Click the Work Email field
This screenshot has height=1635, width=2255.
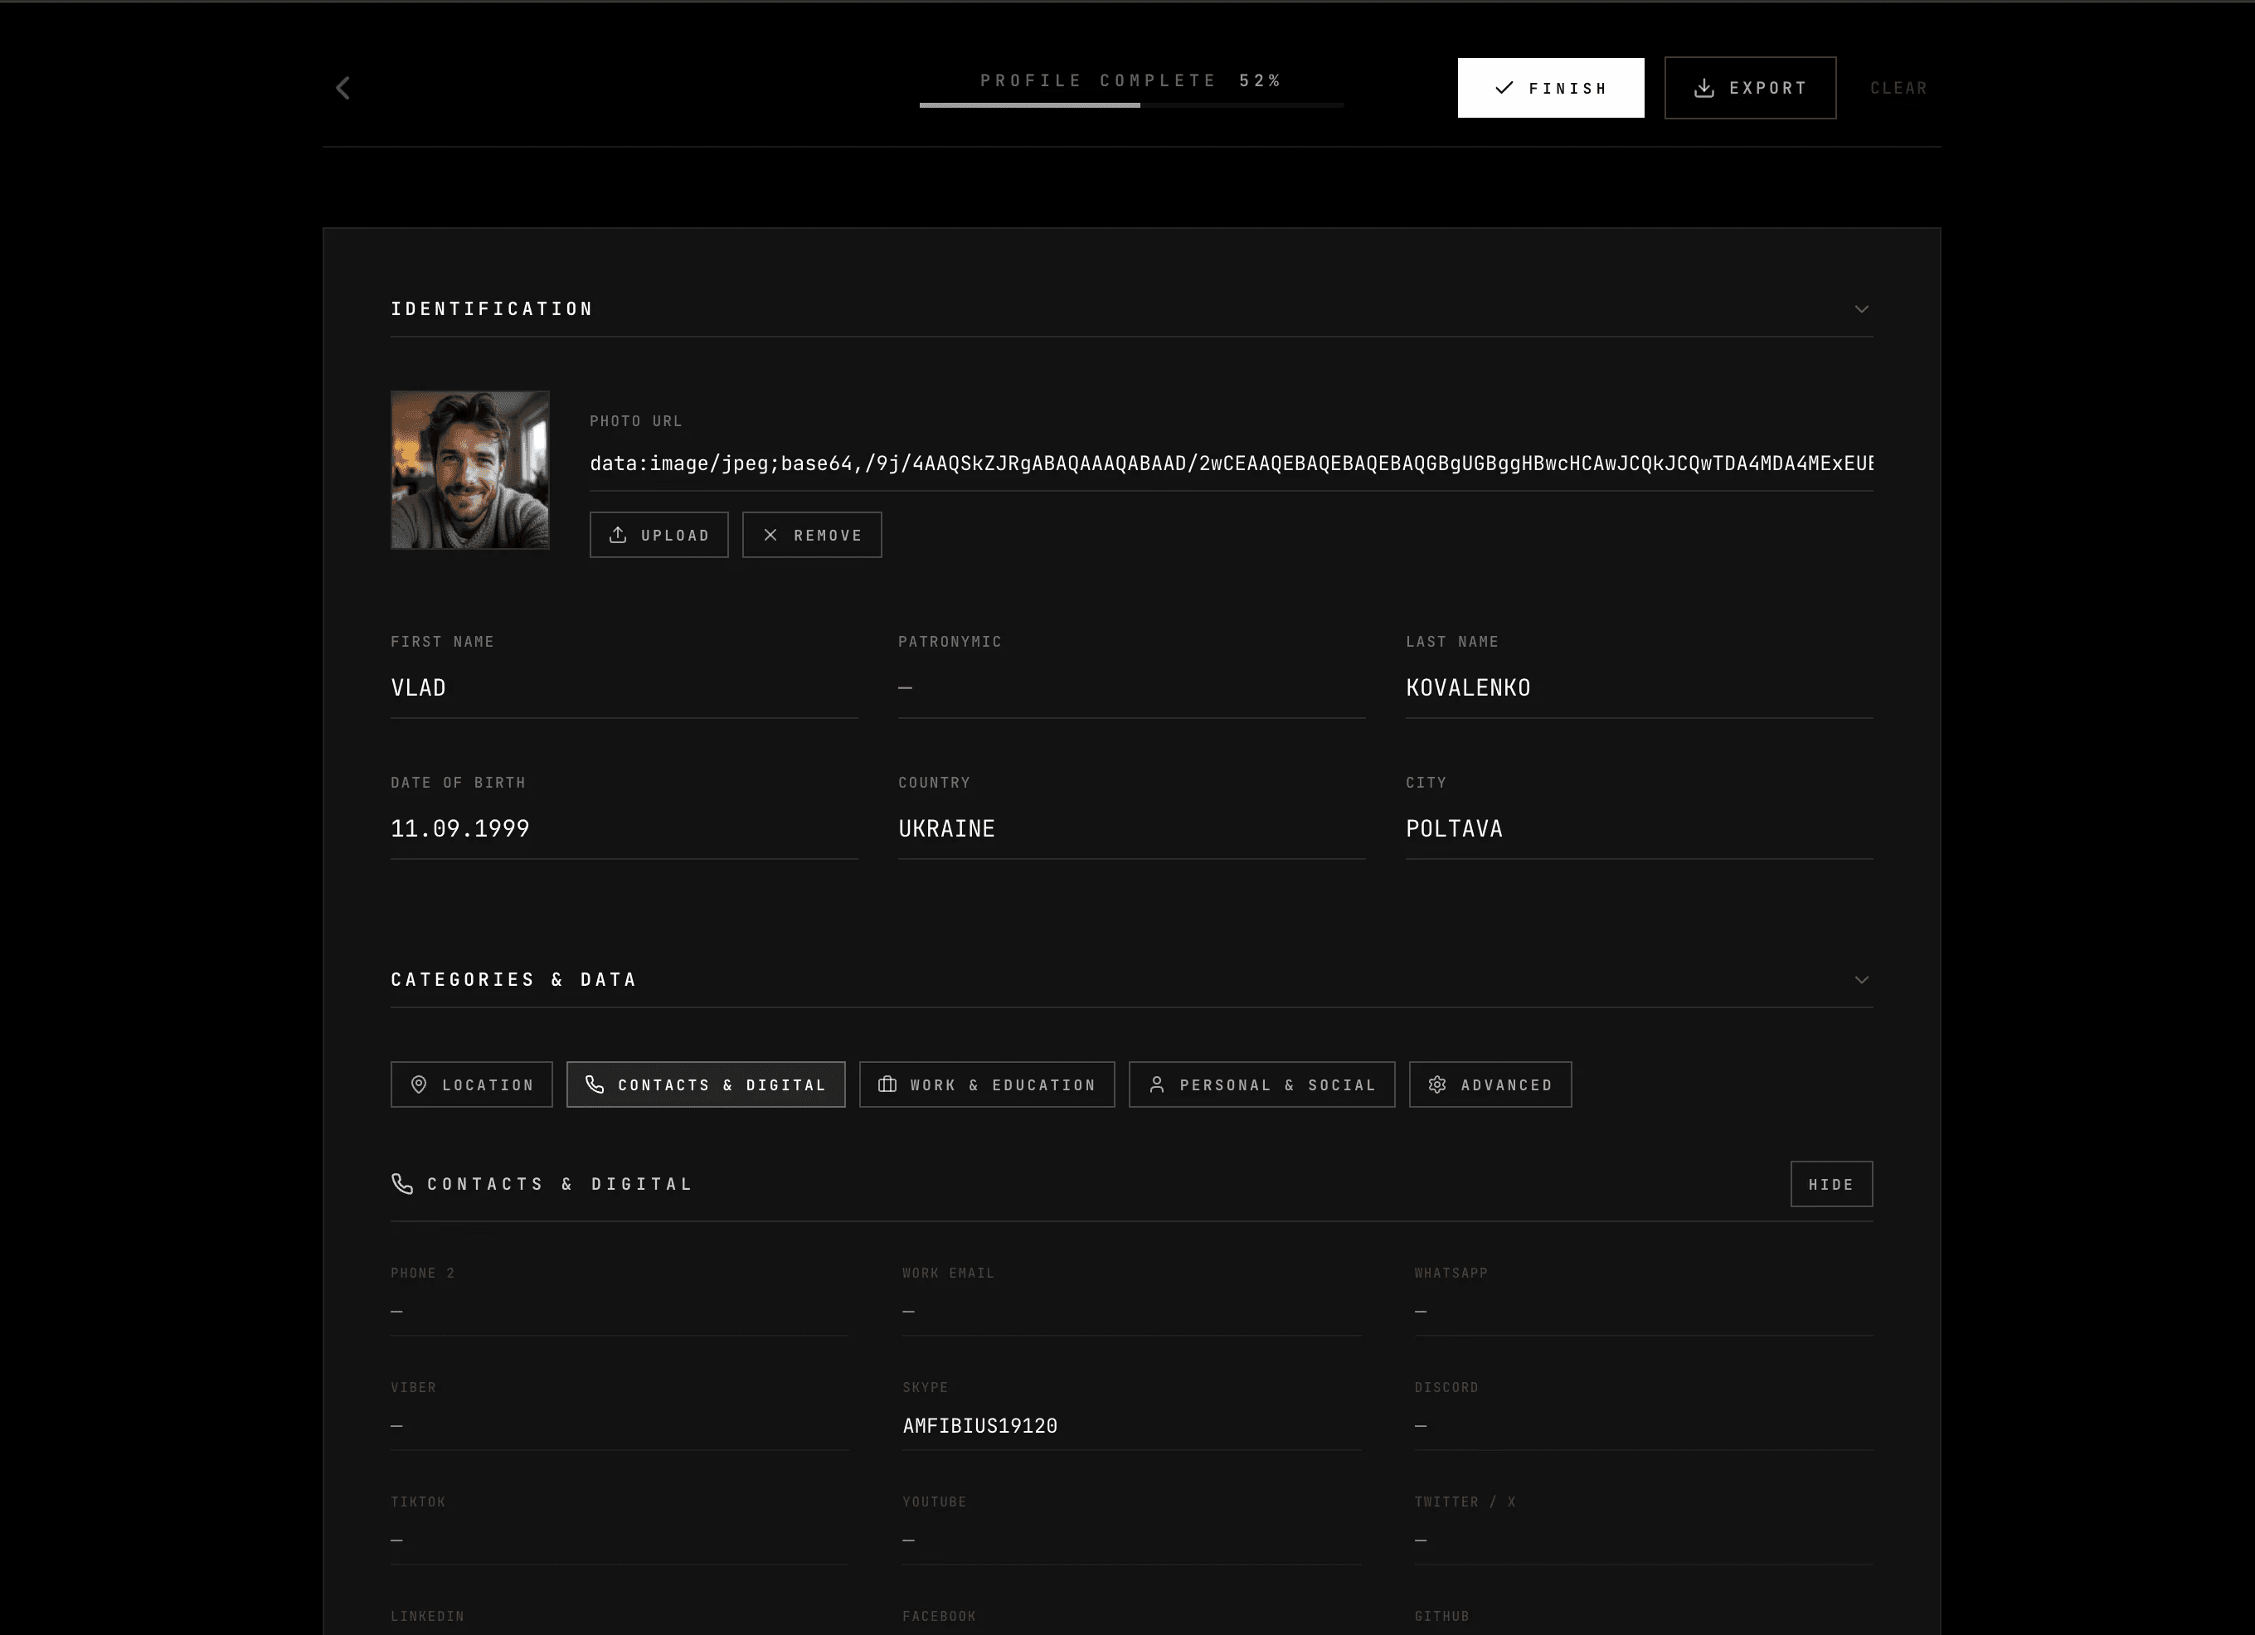click(1131, 1312)
